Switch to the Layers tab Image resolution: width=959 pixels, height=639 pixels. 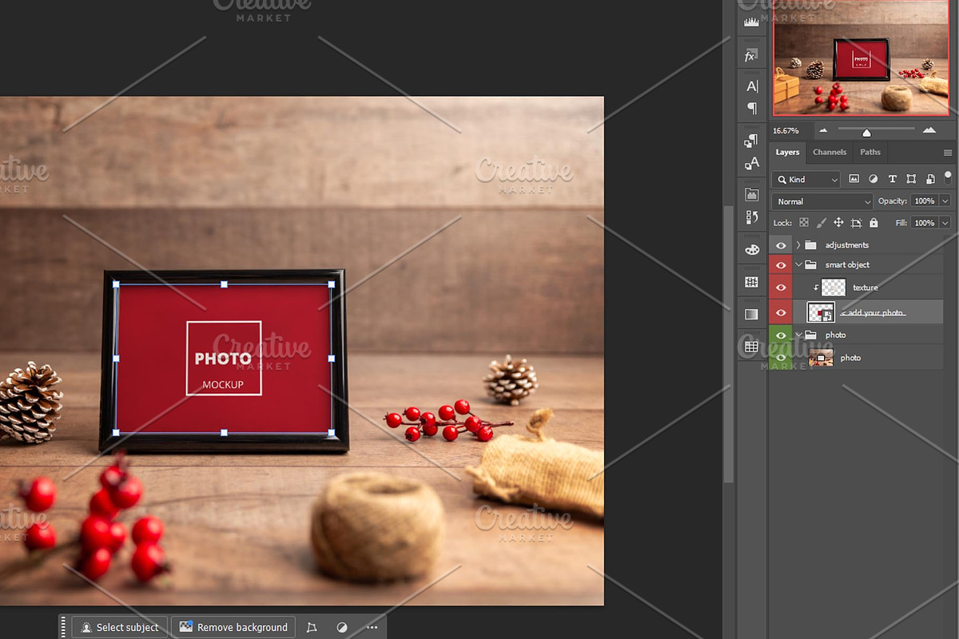(787, 152)
